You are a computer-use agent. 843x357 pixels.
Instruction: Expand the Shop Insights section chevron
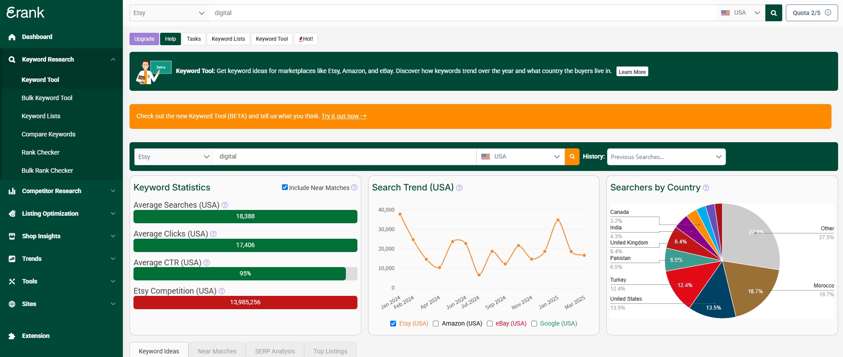click(113, 236)
